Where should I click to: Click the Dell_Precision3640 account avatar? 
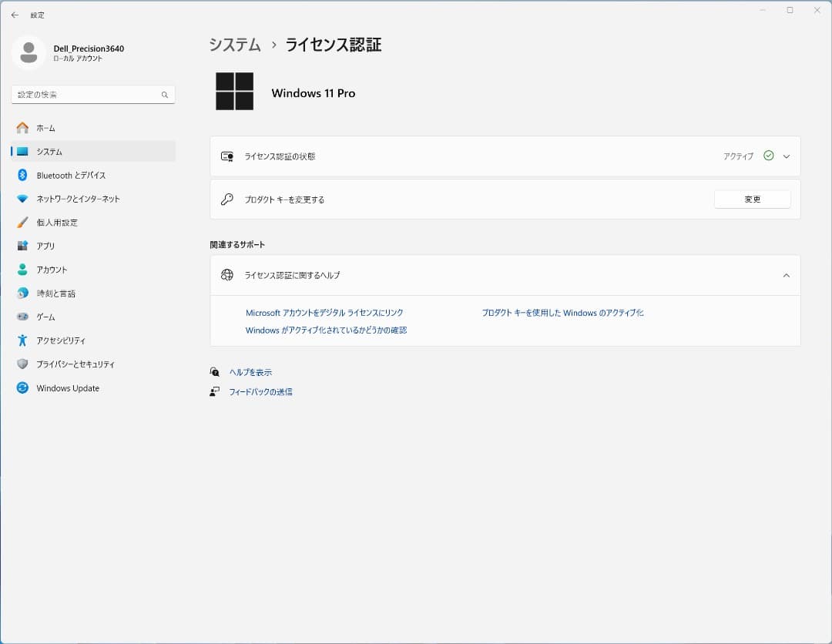click(x=29, y=53)
